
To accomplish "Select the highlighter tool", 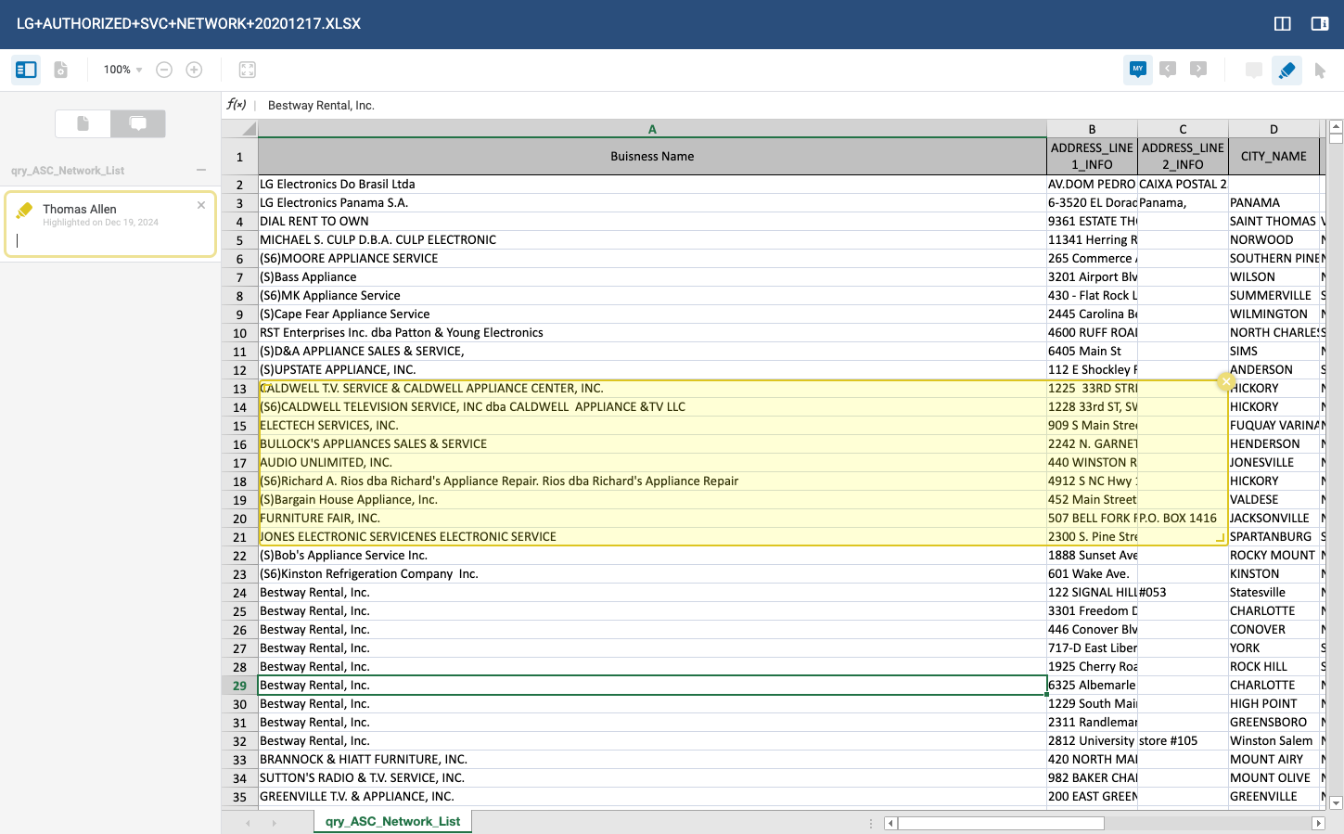I will (x=1286, y=71).
